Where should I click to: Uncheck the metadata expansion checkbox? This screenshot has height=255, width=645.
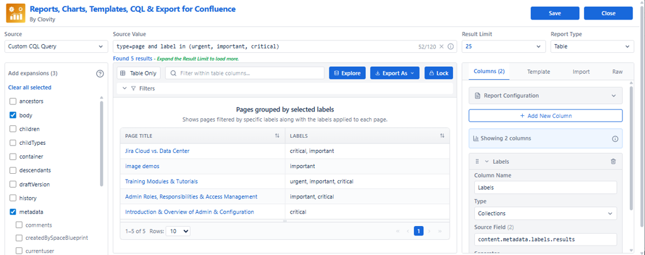tap(13, 212)
